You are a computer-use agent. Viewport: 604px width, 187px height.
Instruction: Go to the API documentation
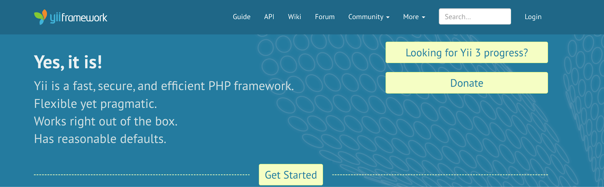[269, 17]
